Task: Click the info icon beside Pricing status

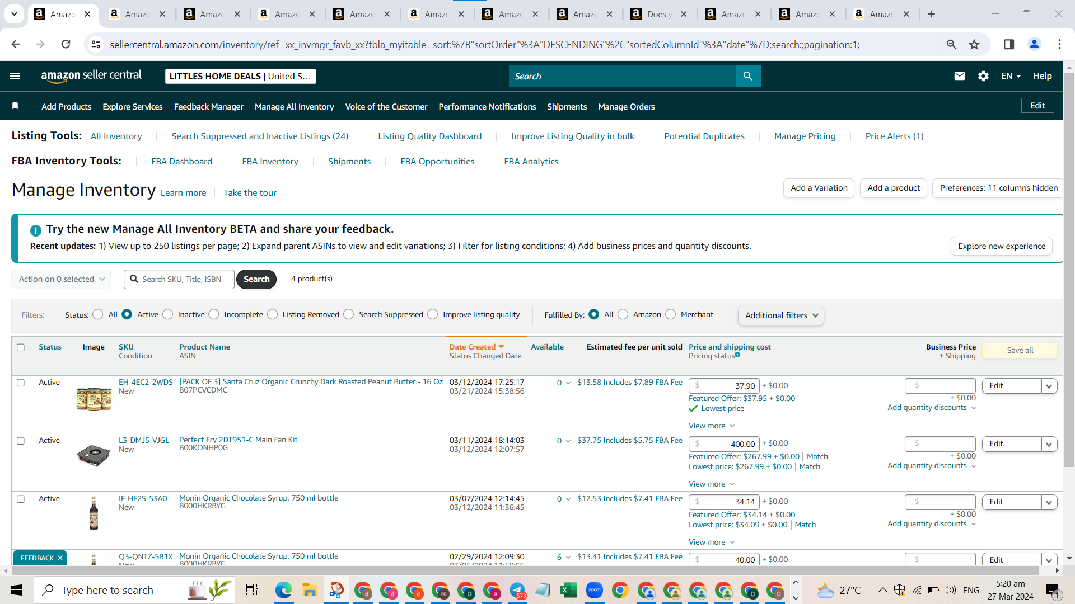Action: click(x=737, y=355)
